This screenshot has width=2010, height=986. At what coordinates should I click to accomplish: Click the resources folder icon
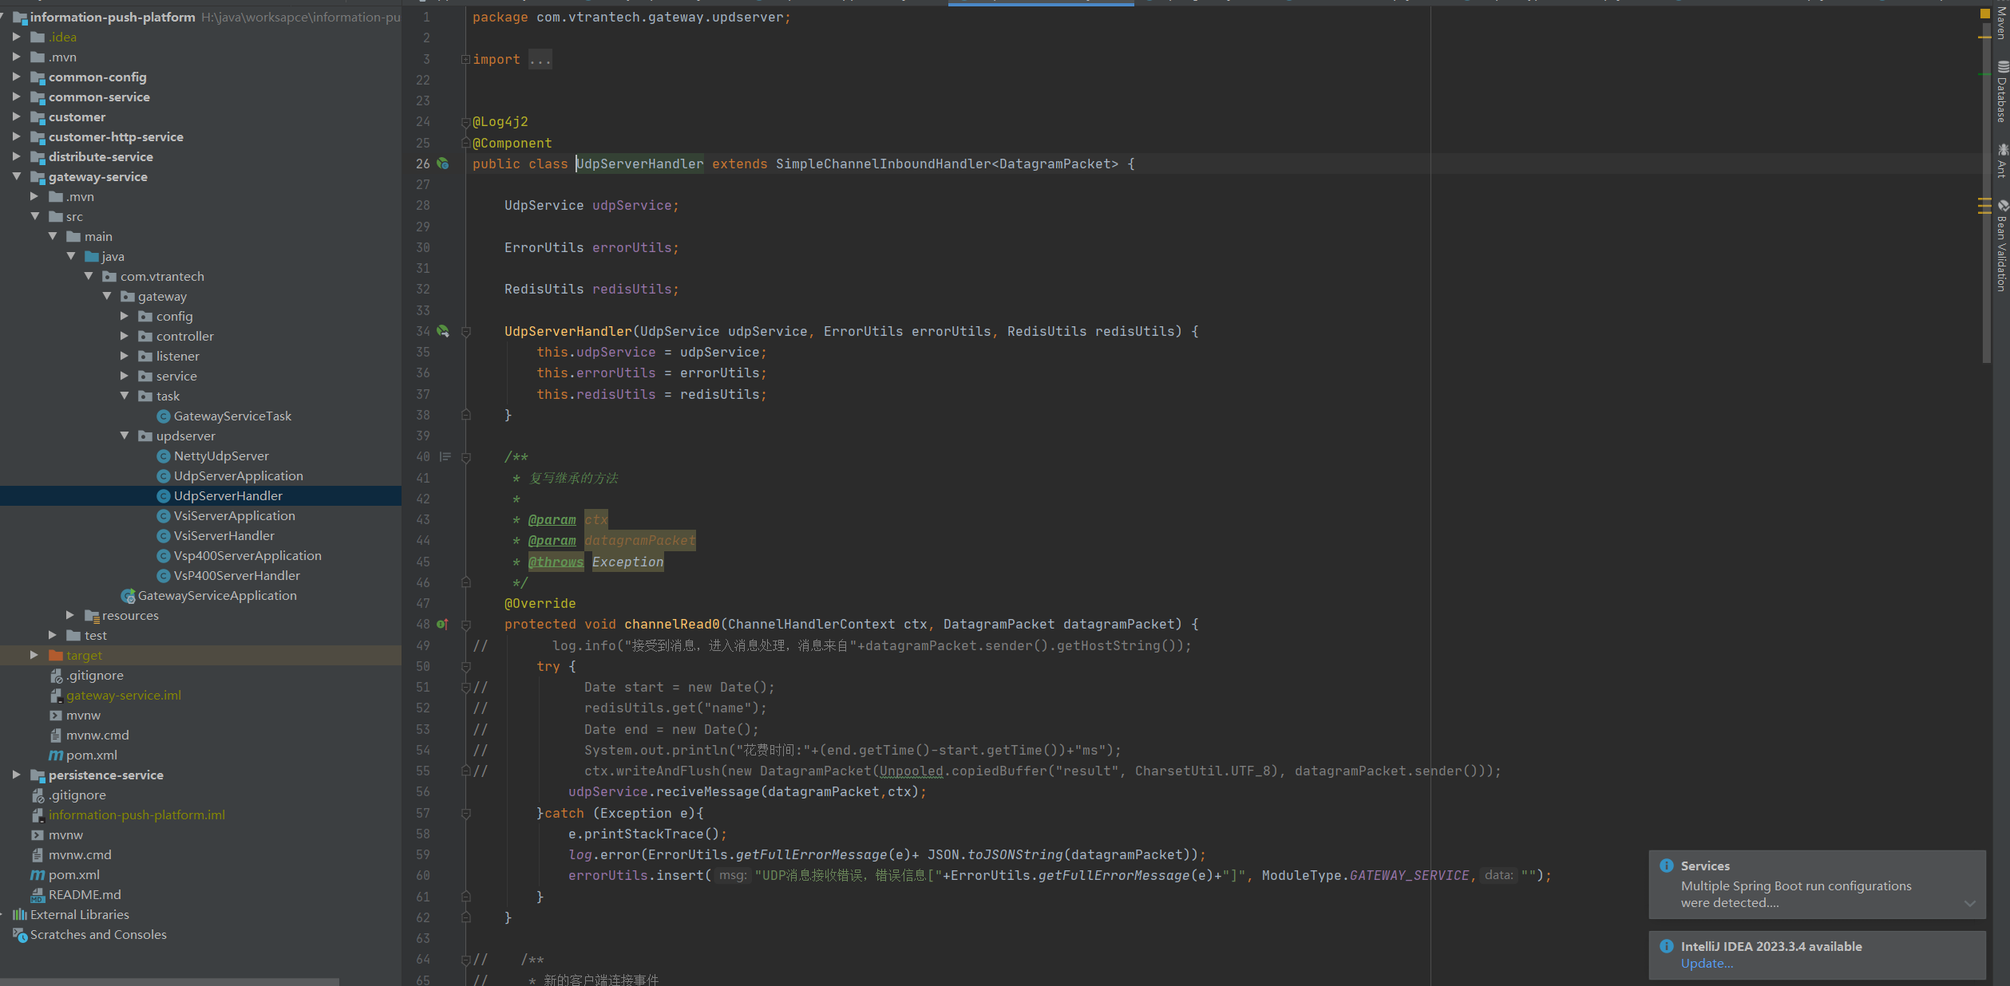(92, 616)
